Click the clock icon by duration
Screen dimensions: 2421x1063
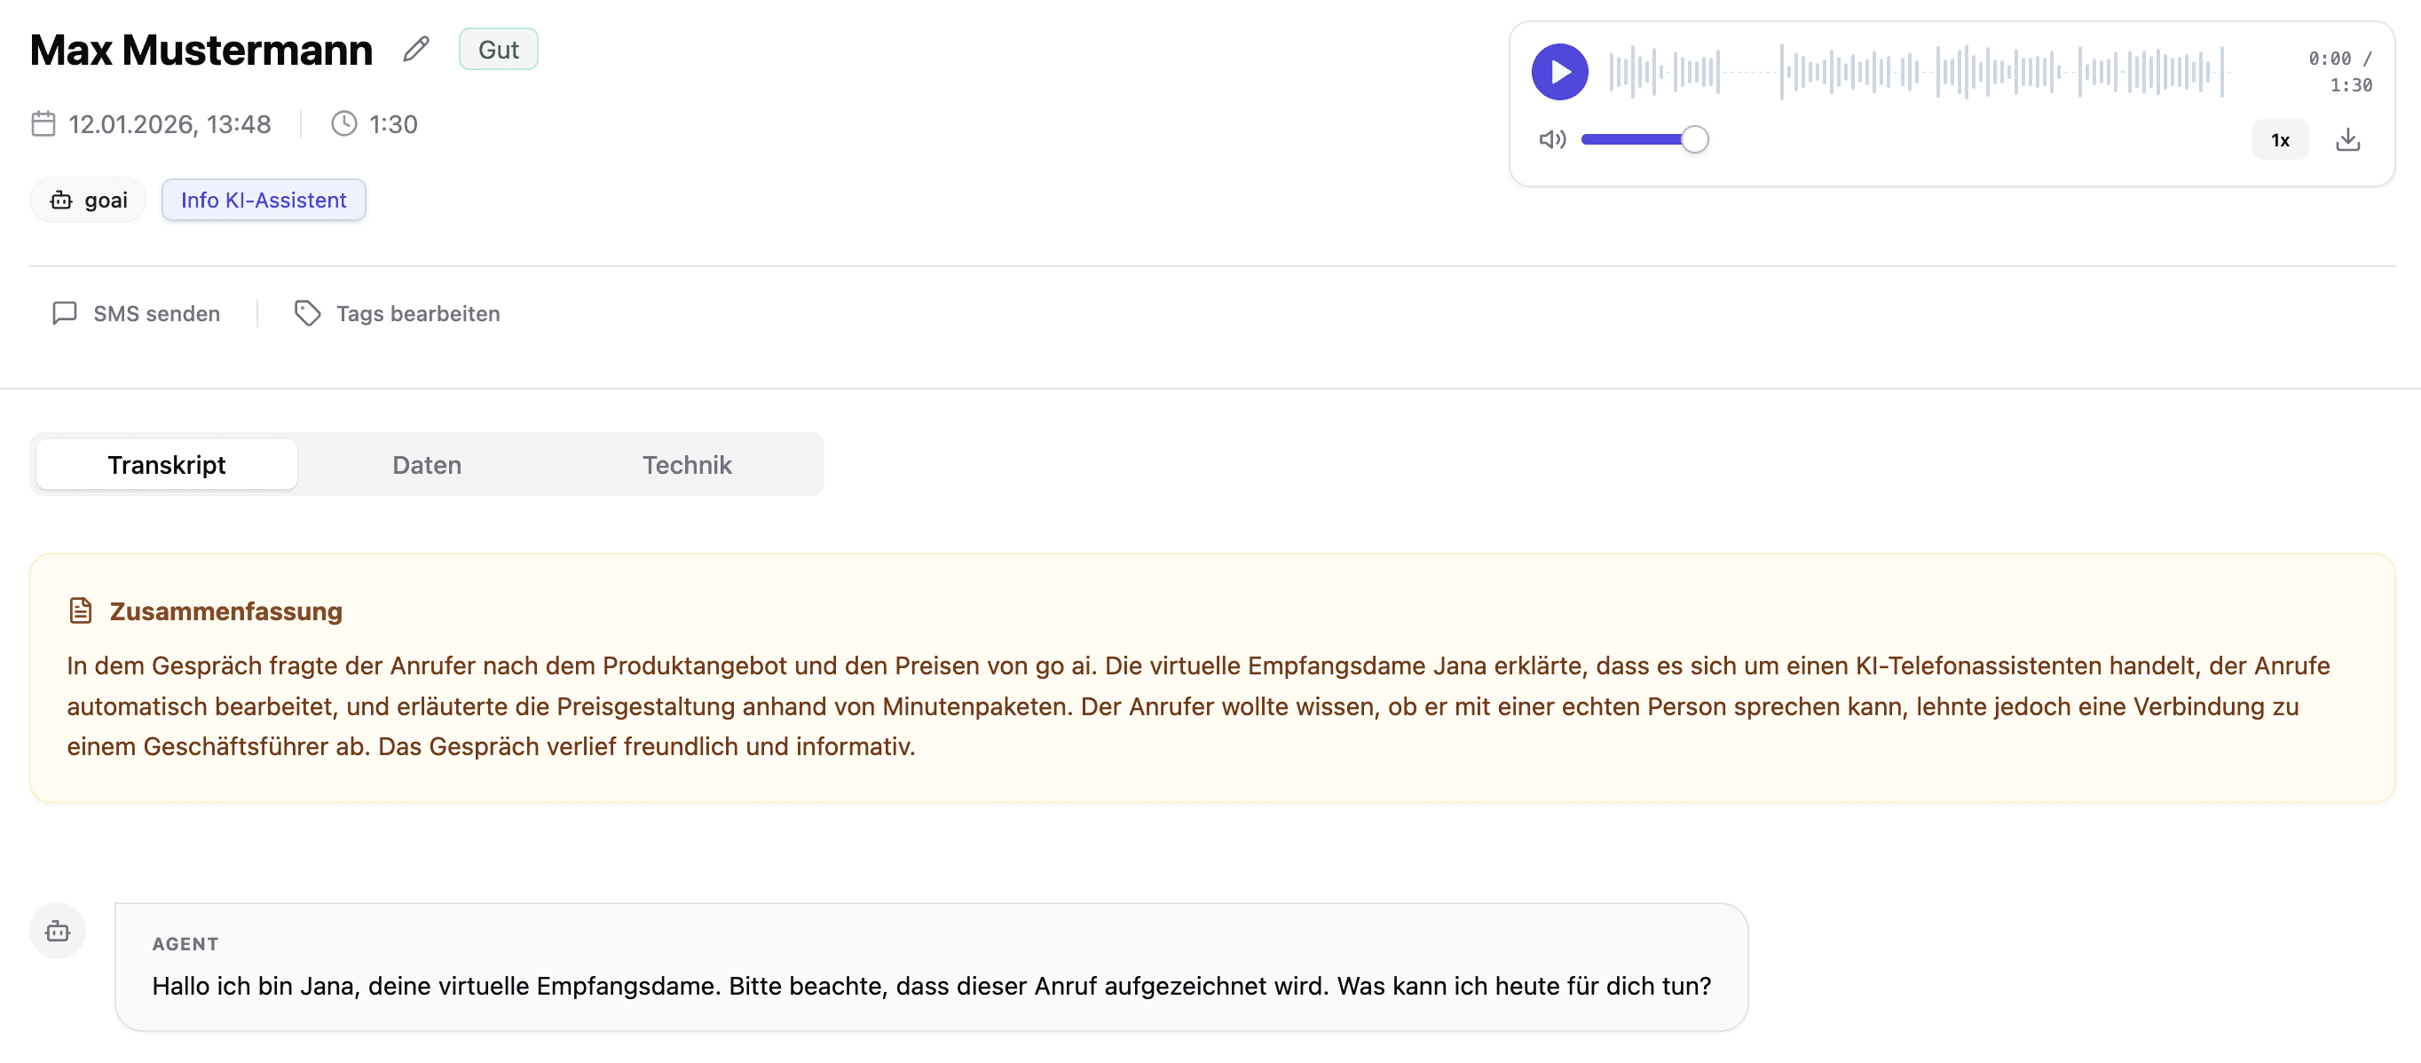pyautogui.click(x=344, y=124)
